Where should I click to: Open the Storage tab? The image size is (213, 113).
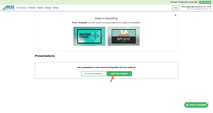point(48,8)
